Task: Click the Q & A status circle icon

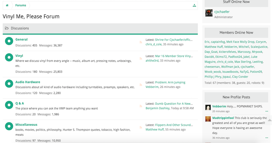Action: click(x=9, y=105)
